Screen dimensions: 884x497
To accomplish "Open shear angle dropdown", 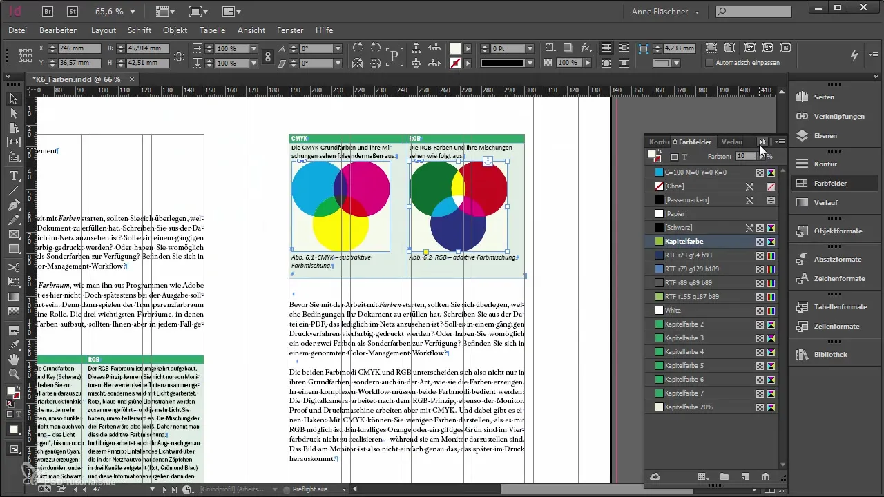I will (338, 63).
